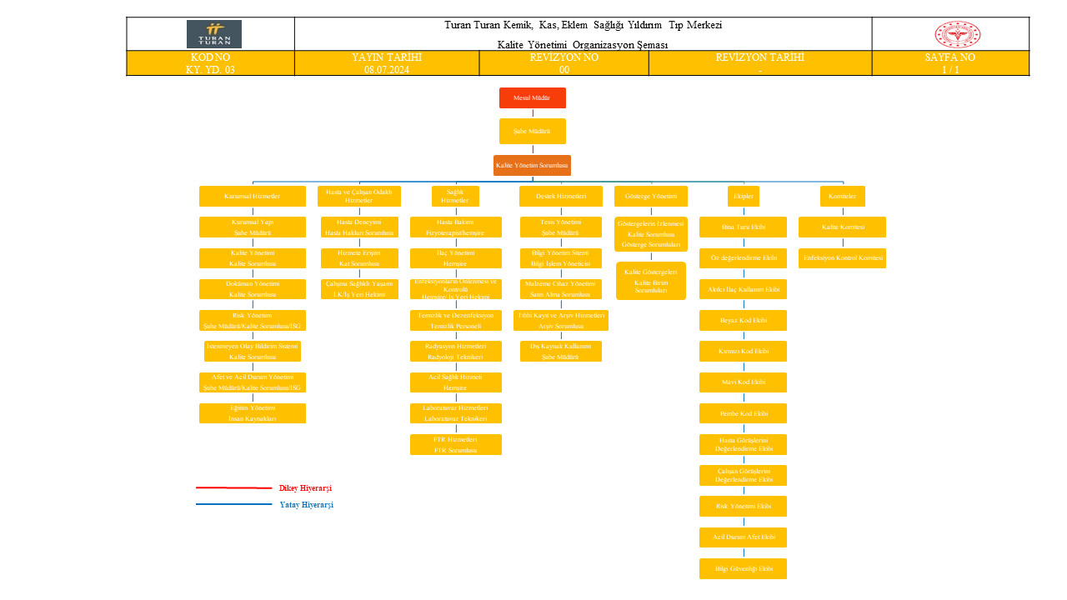1067x600 pixels.
Task: Click the Ekipler category box
Action: [743, 196]
